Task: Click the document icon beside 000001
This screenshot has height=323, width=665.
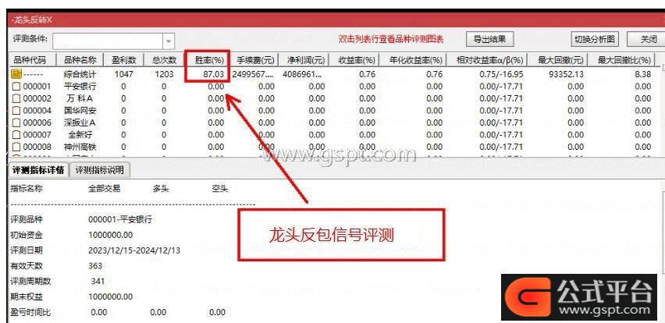Action: 16,87
